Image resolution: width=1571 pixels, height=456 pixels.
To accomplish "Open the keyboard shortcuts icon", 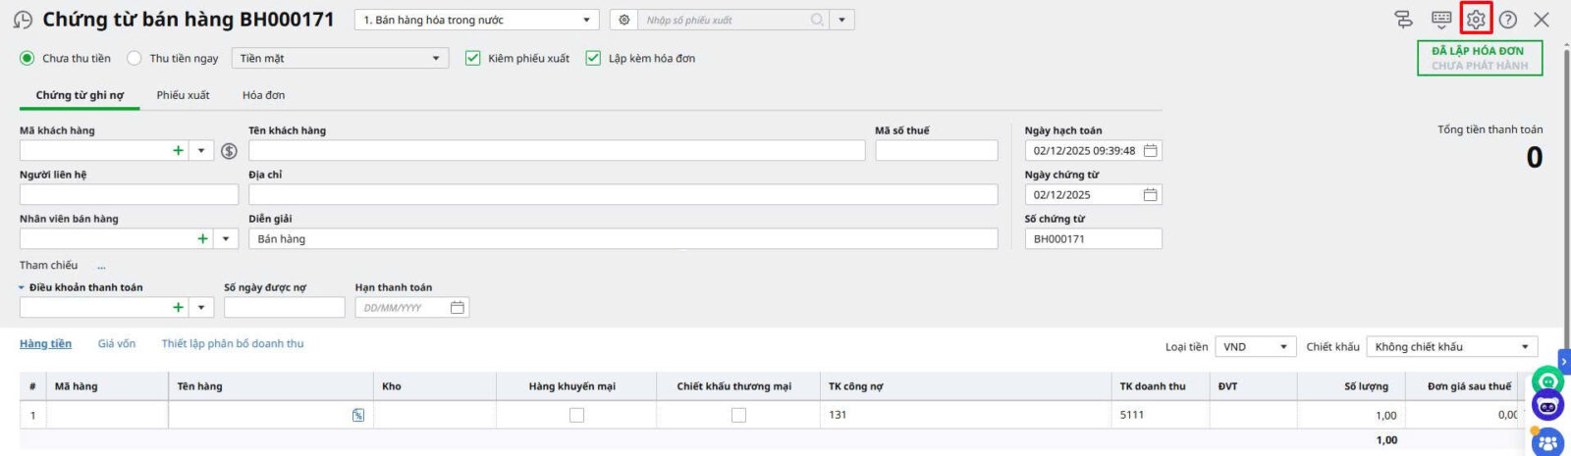I will point(1441,20).
